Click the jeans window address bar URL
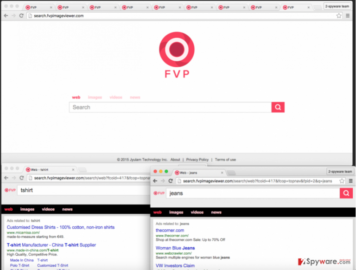Screen dimensions: 356x270 click(257, 181)
